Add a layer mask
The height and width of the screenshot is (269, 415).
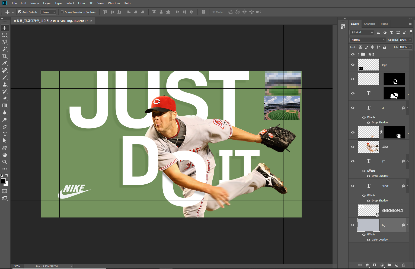point(375,265)
